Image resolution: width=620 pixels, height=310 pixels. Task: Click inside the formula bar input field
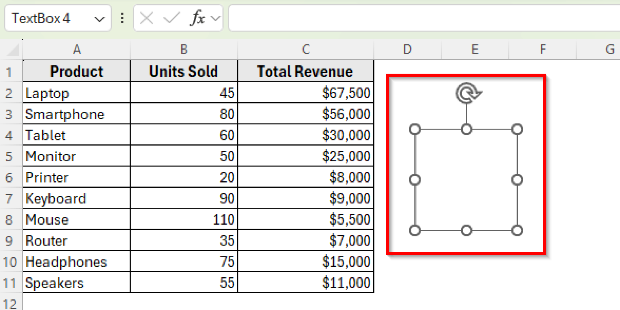tap(424, 18)
